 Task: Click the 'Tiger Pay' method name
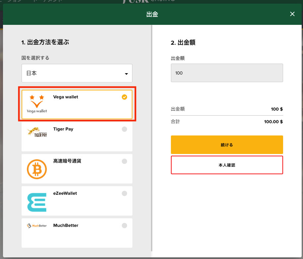click(x=63, y=129)
